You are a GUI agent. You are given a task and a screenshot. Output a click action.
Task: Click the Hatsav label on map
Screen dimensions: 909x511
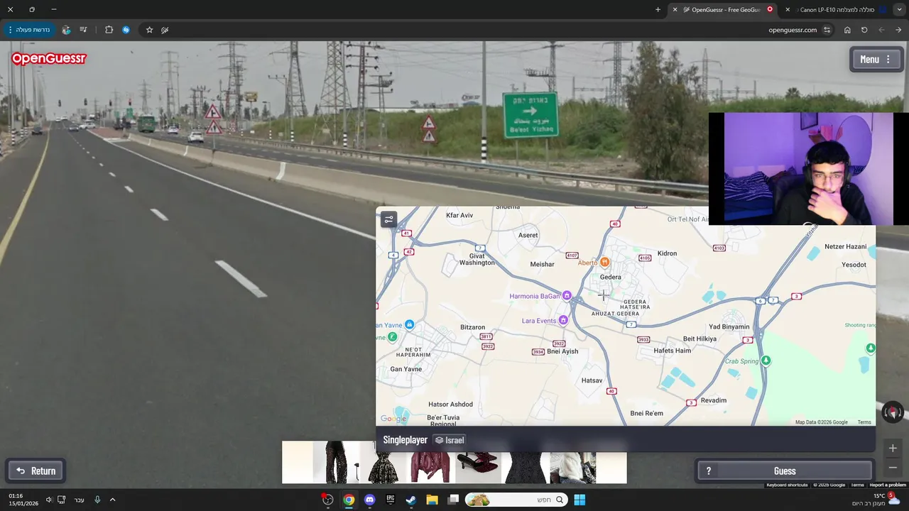(592, 380)
